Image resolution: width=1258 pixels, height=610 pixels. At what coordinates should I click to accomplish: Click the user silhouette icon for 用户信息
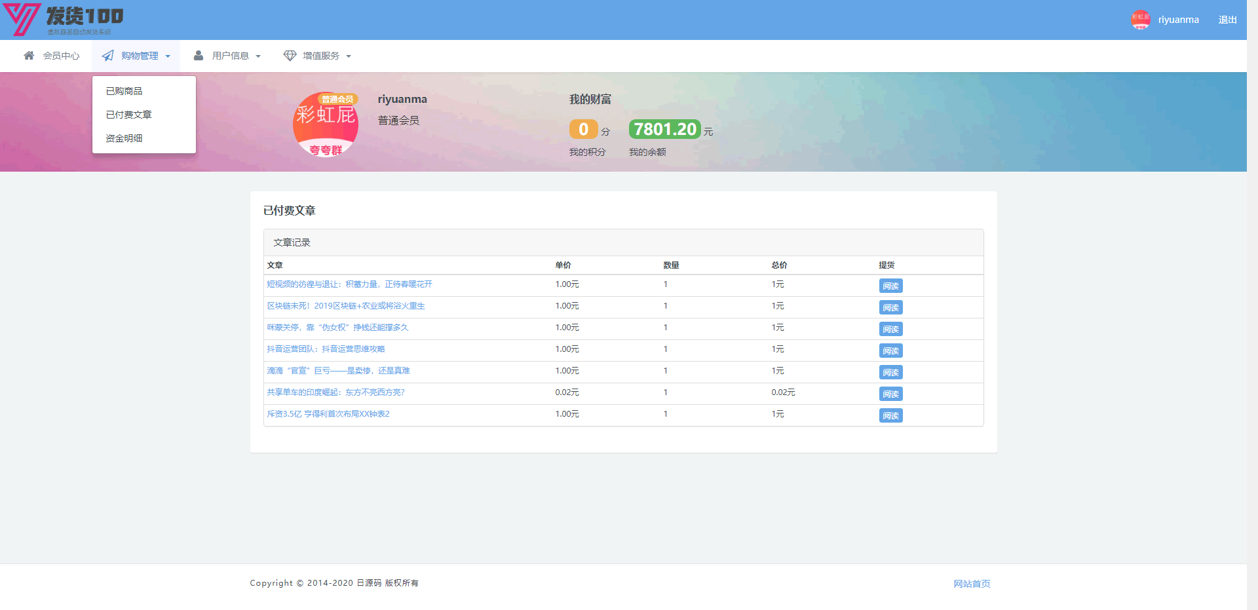[x=199, y=56]
